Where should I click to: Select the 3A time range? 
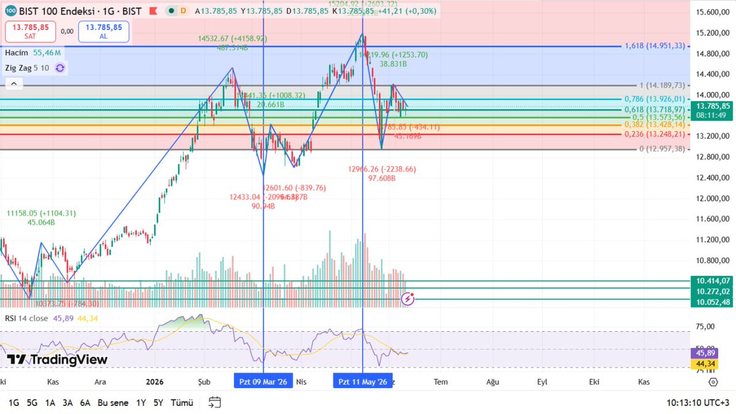(68, 403)
